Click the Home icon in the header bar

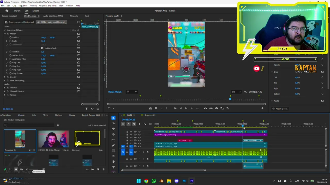pyautogui.click(x=7, y=11)
